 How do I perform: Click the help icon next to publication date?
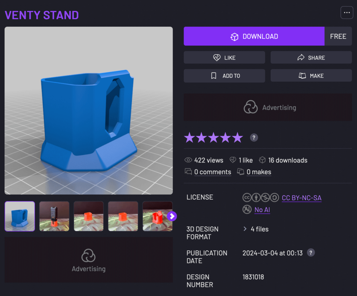click(311, 253)
